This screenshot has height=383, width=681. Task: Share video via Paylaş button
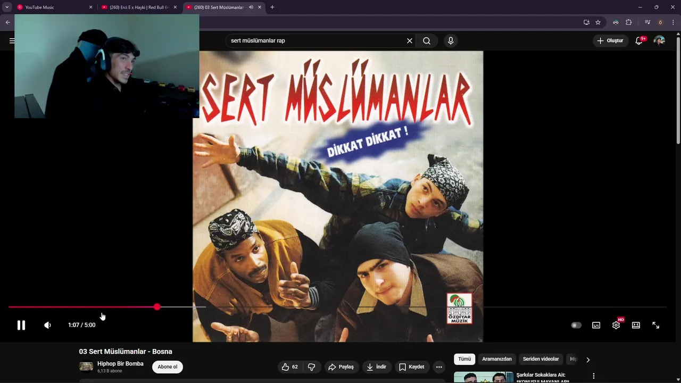[341, 367]
